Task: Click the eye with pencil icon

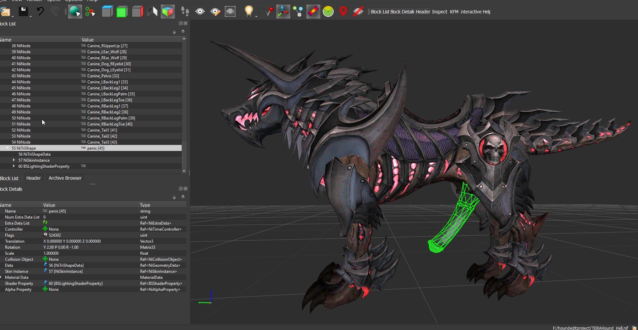Action: click(x=215, y=12)
